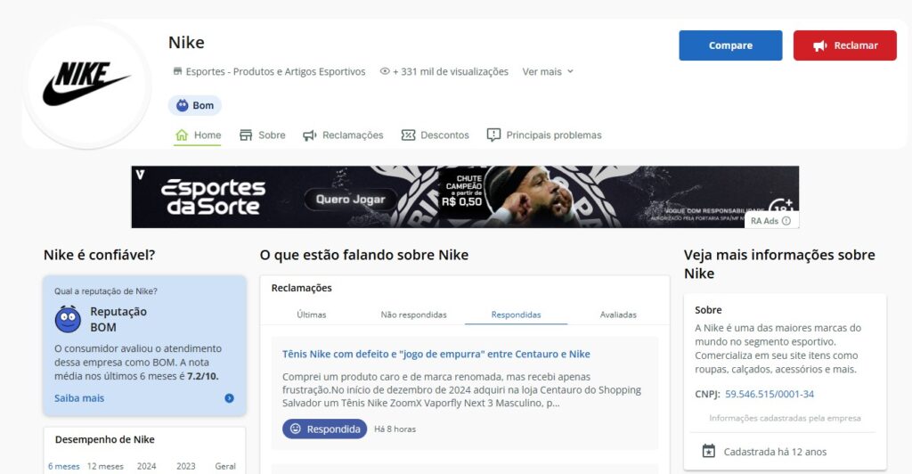Open the Home tab

(198, 135)
